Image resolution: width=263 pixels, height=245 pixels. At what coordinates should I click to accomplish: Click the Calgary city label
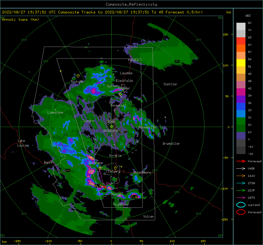[114, 171]
